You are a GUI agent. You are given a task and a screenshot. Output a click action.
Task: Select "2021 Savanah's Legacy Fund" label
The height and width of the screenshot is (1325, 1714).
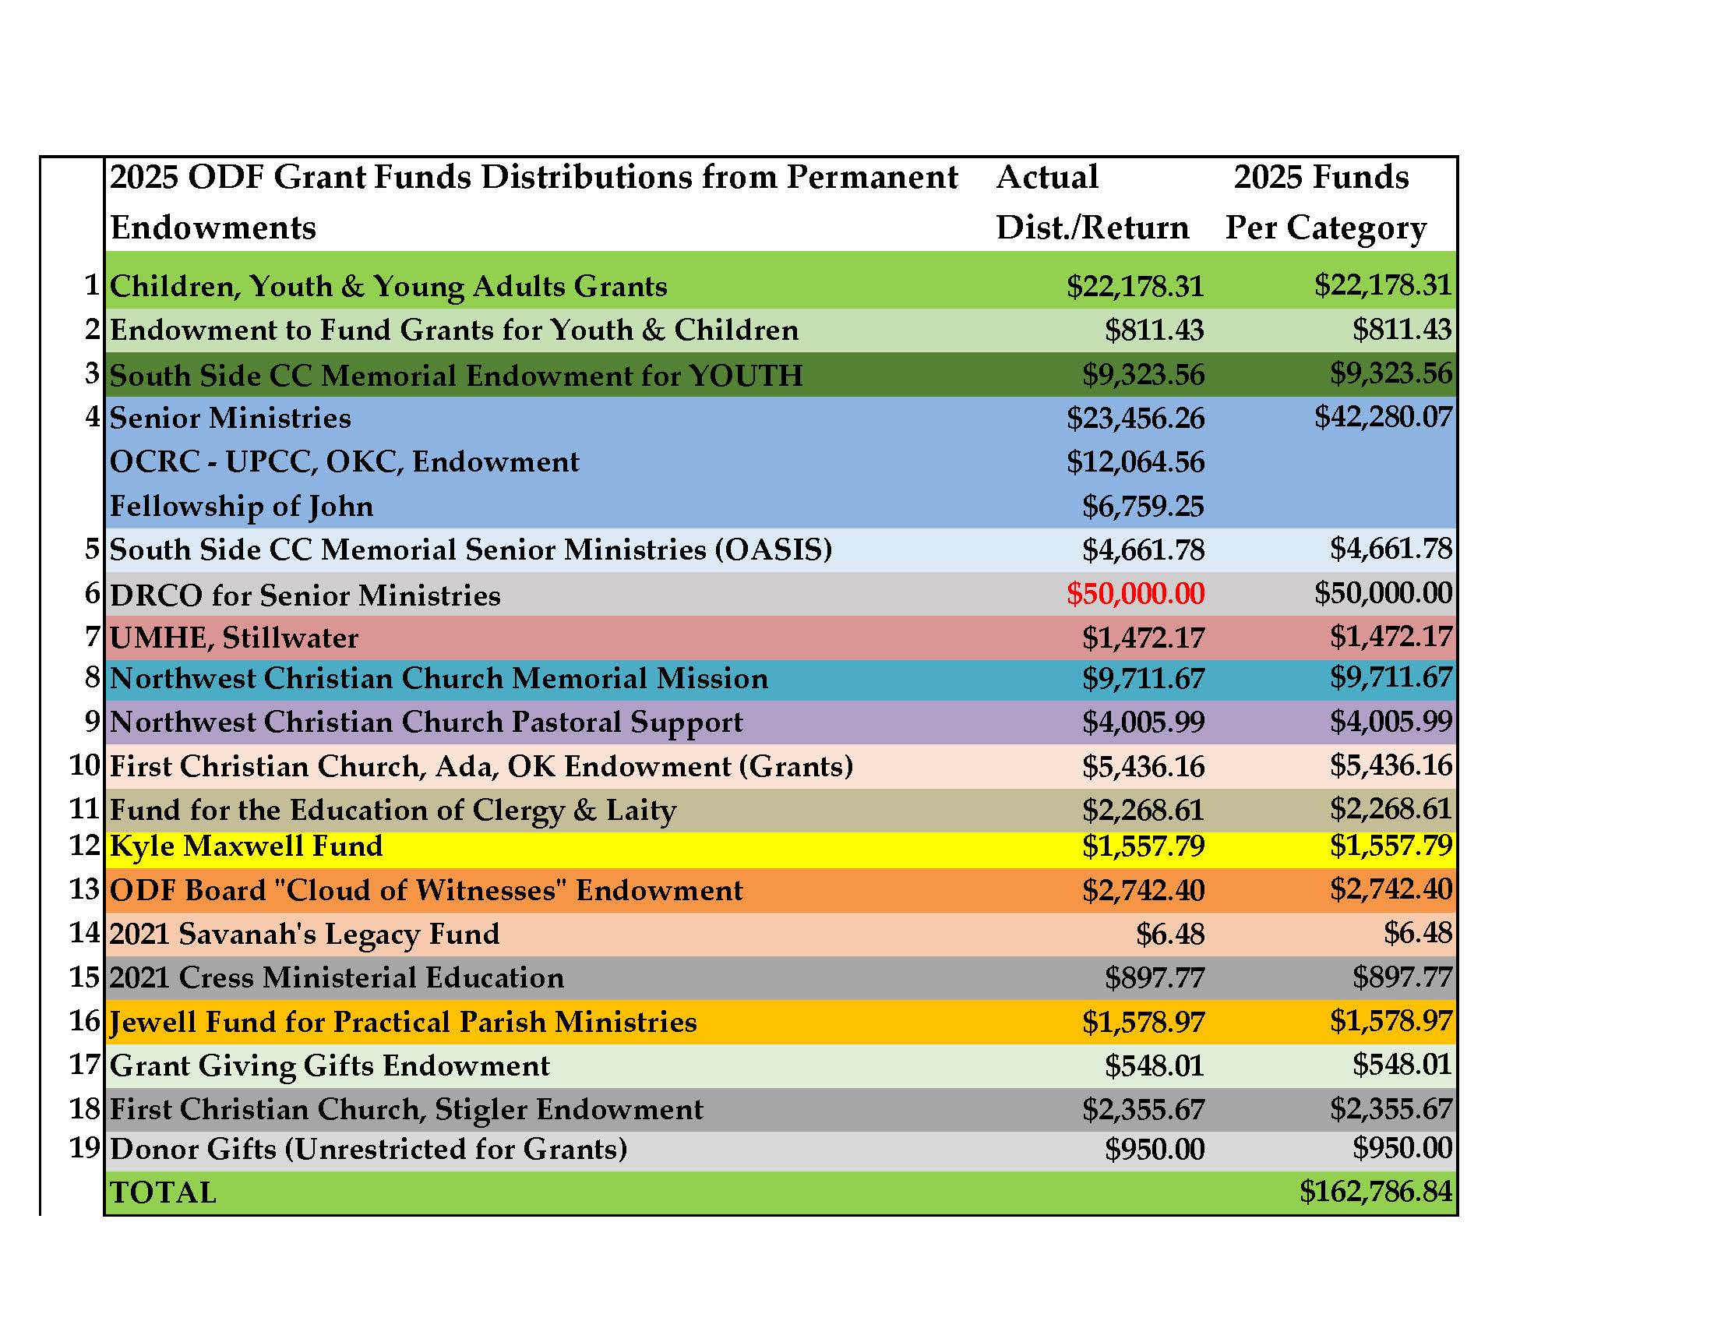coord(305,934)
